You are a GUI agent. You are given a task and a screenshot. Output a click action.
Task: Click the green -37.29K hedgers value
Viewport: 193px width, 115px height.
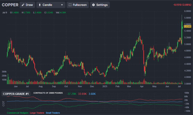[71, 94]
